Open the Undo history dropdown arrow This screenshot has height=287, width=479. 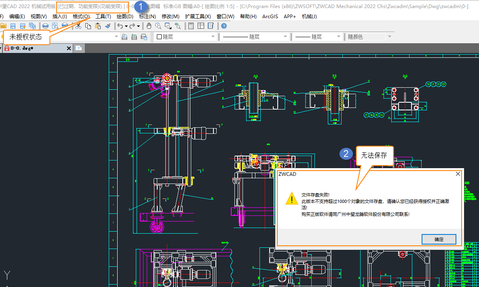[126, 26]
